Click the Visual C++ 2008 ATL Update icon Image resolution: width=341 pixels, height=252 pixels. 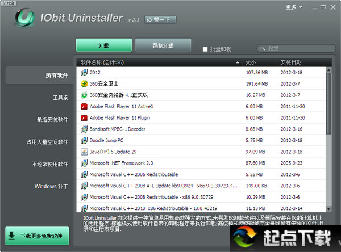coord(84,186)
